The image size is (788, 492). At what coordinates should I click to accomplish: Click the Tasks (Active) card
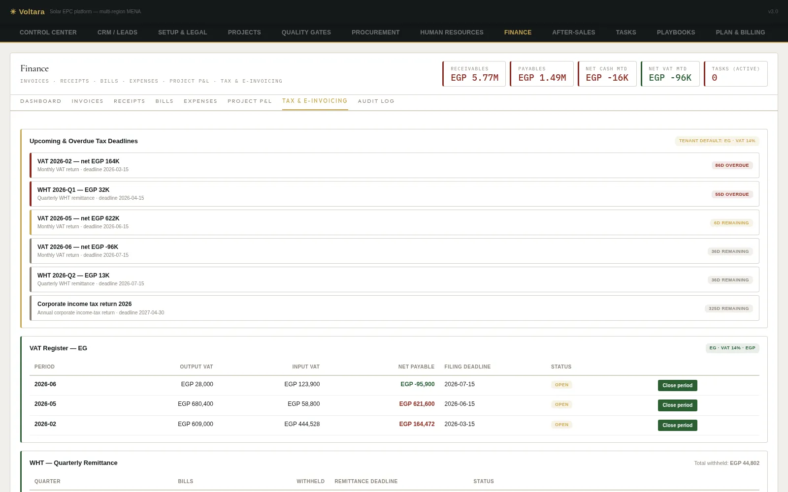click(735, 74)
